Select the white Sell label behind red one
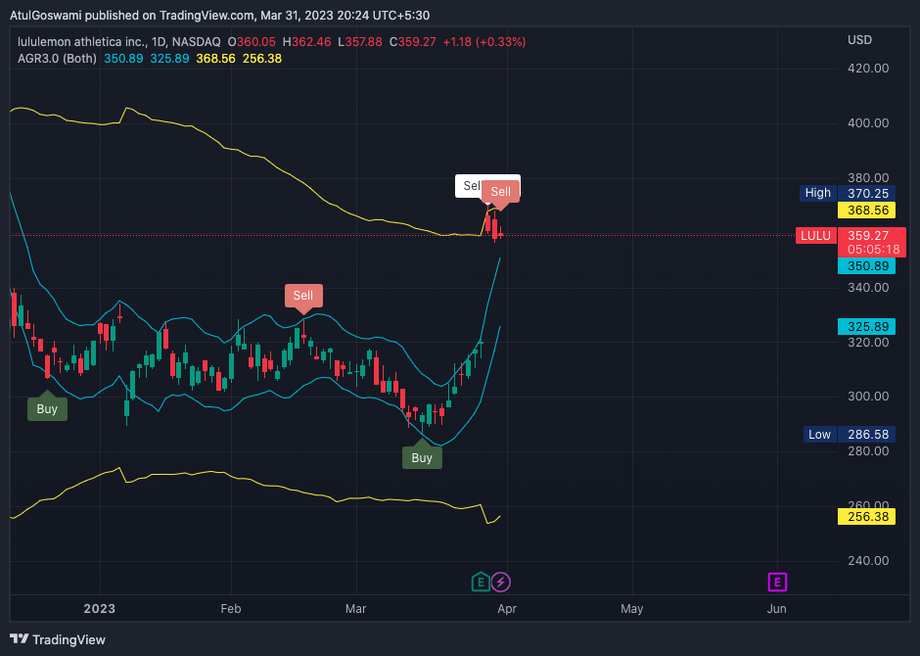This screenshot has width=920, height=656. pyautogui.click(x=469, y=186)
